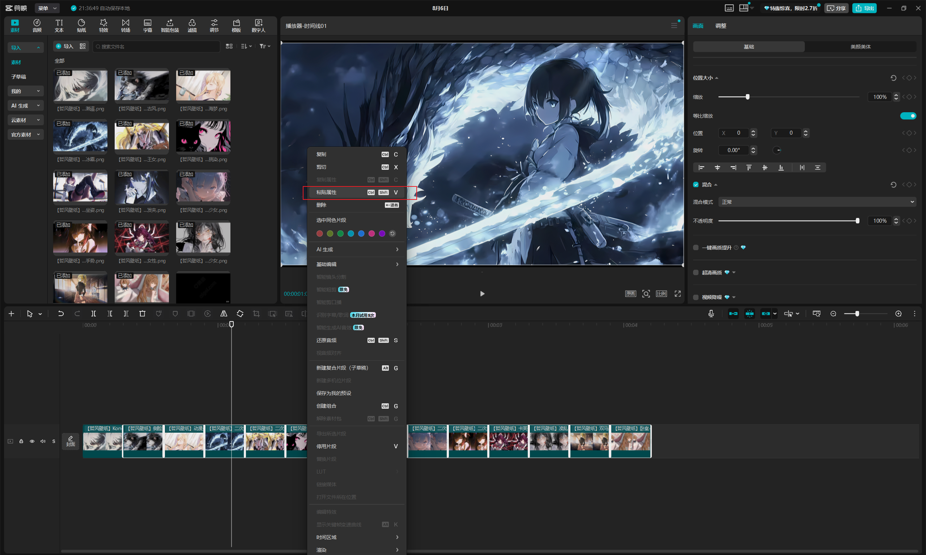This screenshot has height=555, width=926.
Task: Toggle the 等比缩放 switch
Action: tap(908, 116)
